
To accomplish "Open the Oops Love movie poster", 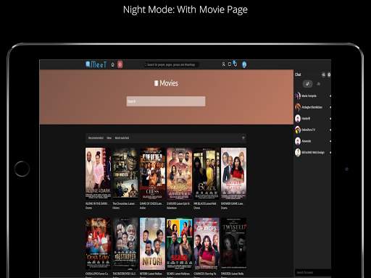I will tap(98, 244).
